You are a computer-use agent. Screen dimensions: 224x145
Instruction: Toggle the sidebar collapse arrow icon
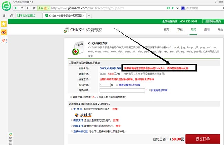click(4, 16)
